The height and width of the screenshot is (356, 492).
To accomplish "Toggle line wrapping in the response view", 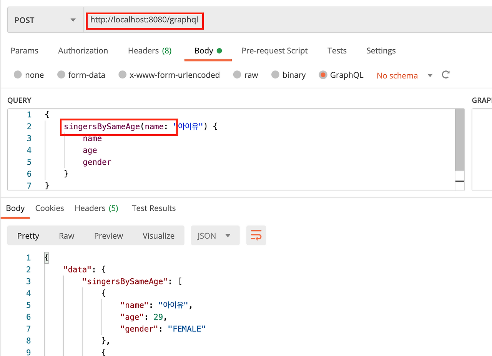I will click(x=256, y=235).
